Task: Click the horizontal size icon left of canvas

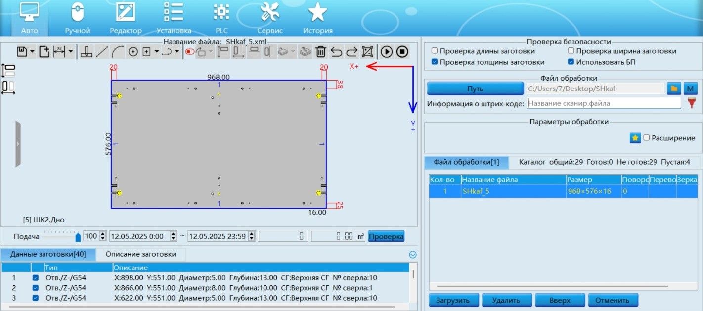Action: pos(8,87)
